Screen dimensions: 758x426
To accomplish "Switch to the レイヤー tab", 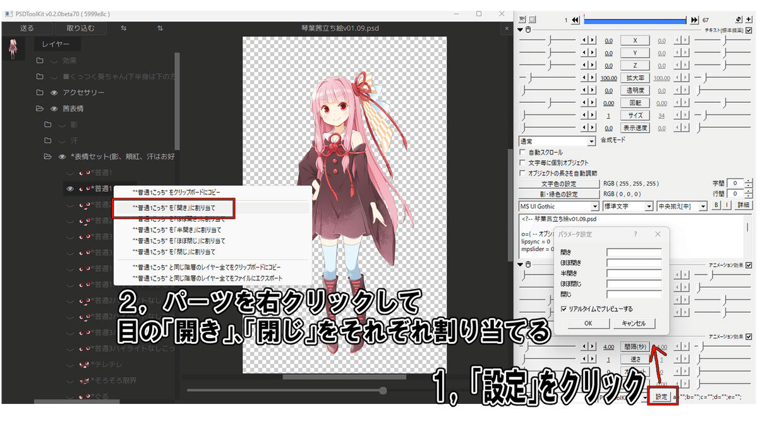I will (57, 44).
